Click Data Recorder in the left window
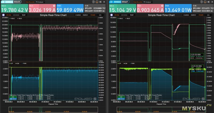 pos(29,2)
